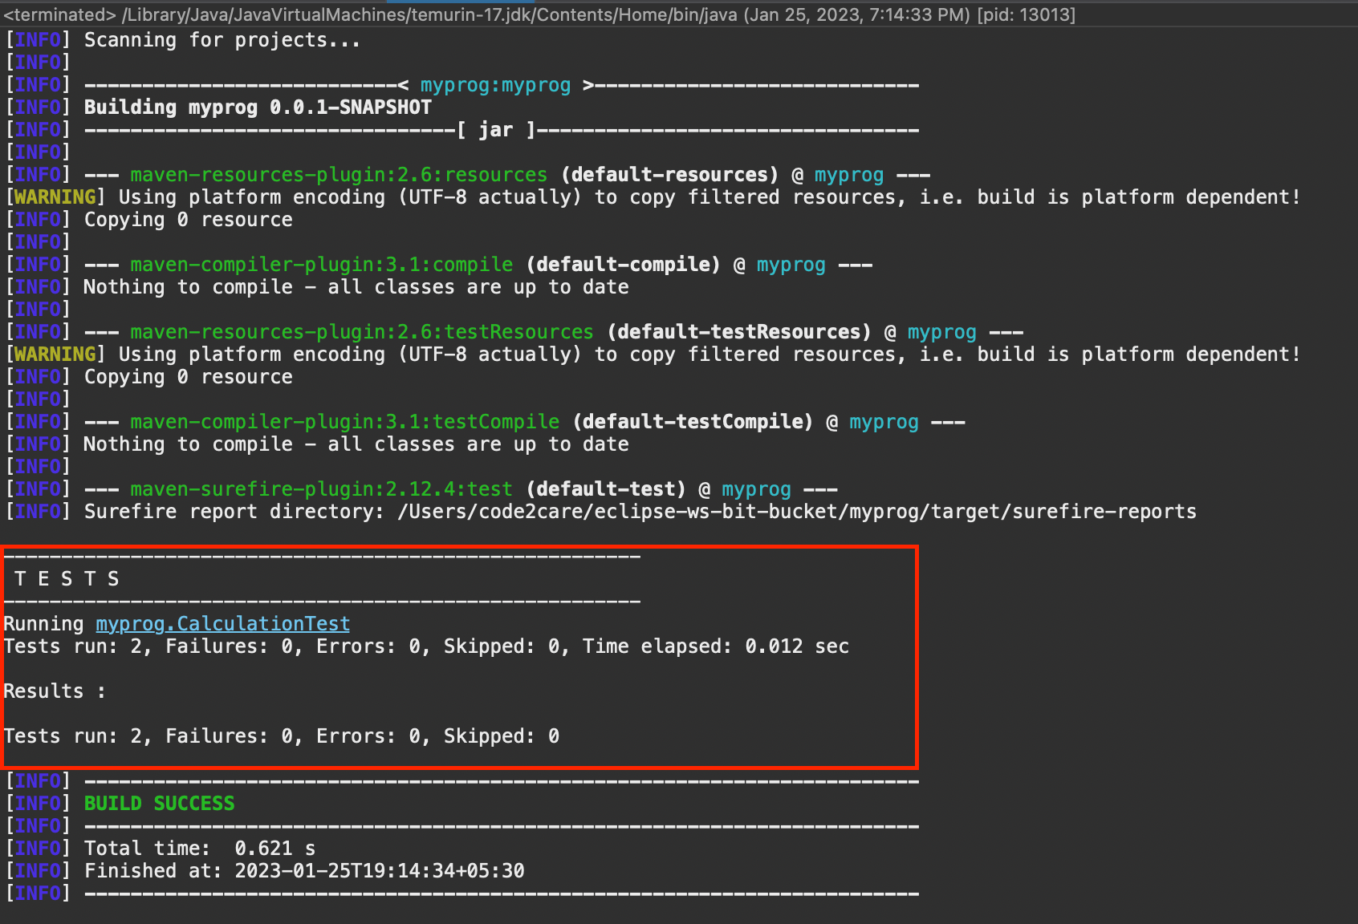
Task: Click 'maven-compiler-plugin:3.1:testCompile' text
Action: pos(344,422)
